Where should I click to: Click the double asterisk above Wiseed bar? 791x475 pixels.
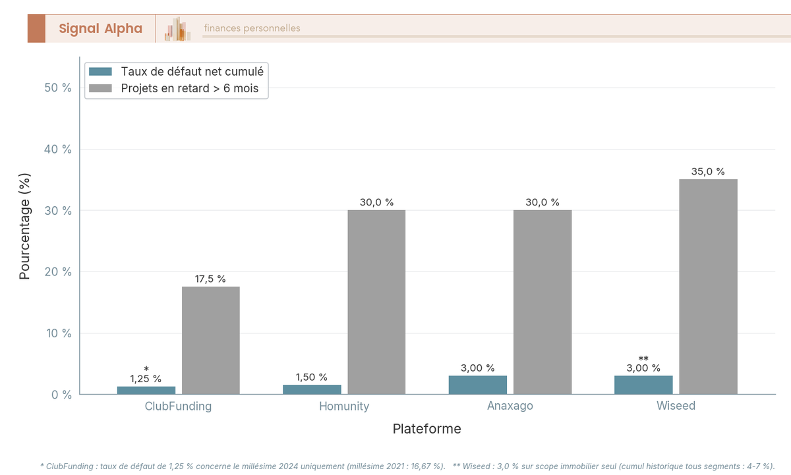coord(644,359)
